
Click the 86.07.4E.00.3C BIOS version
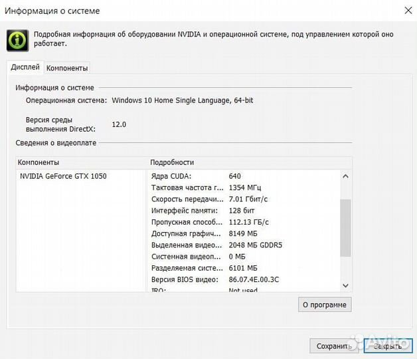[254, 280]
